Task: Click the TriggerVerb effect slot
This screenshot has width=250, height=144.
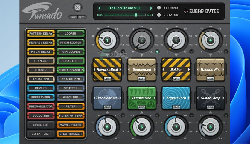Action: pyautogui.click(x=176, y=98)
